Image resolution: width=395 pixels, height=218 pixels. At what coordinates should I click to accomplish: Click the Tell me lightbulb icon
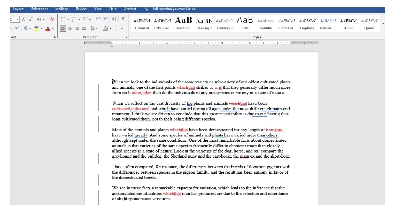coord(147,9)
